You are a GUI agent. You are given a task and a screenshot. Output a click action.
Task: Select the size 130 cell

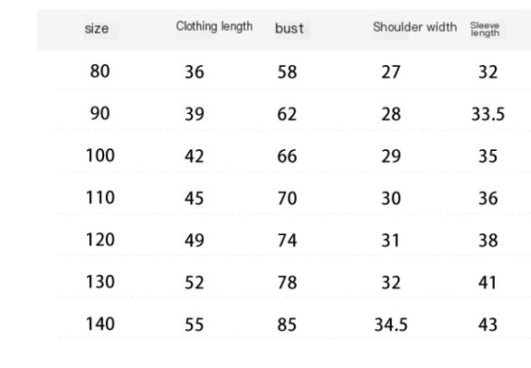click(x=100, y=282)
